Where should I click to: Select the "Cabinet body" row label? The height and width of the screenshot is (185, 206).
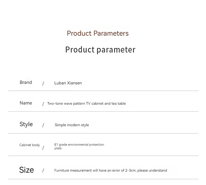pyautogui.click(x=29, y=145)
